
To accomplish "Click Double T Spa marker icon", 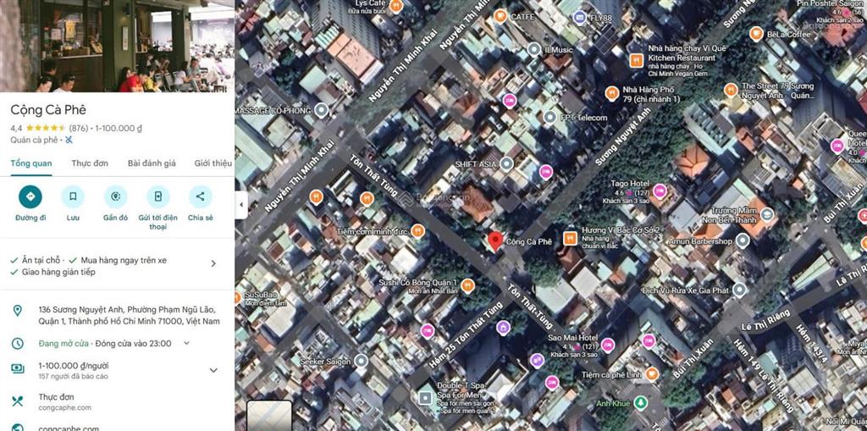I will coord(425,398).
